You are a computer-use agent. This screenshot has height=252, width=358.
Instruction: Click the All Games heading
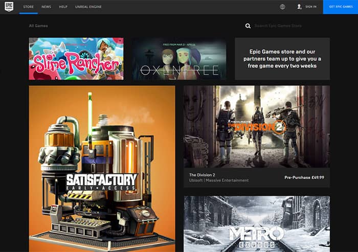tap(38, 26)
